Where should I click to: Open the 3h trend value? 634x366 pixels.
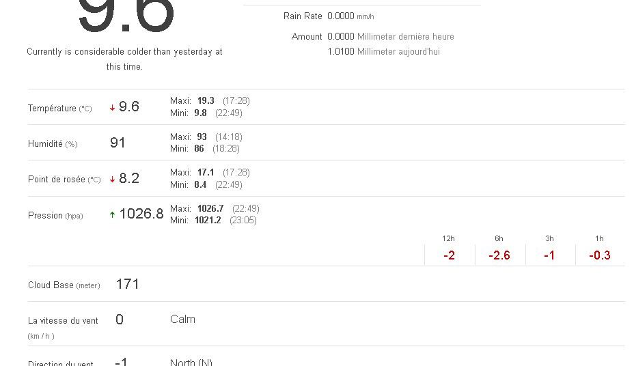click(549, 255)
